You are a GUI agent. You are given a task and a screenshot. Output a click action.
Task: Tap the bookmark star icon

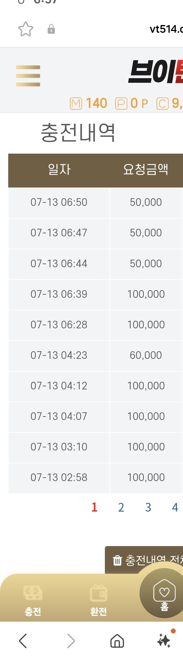pyautogui.click(x=26, y=29)
